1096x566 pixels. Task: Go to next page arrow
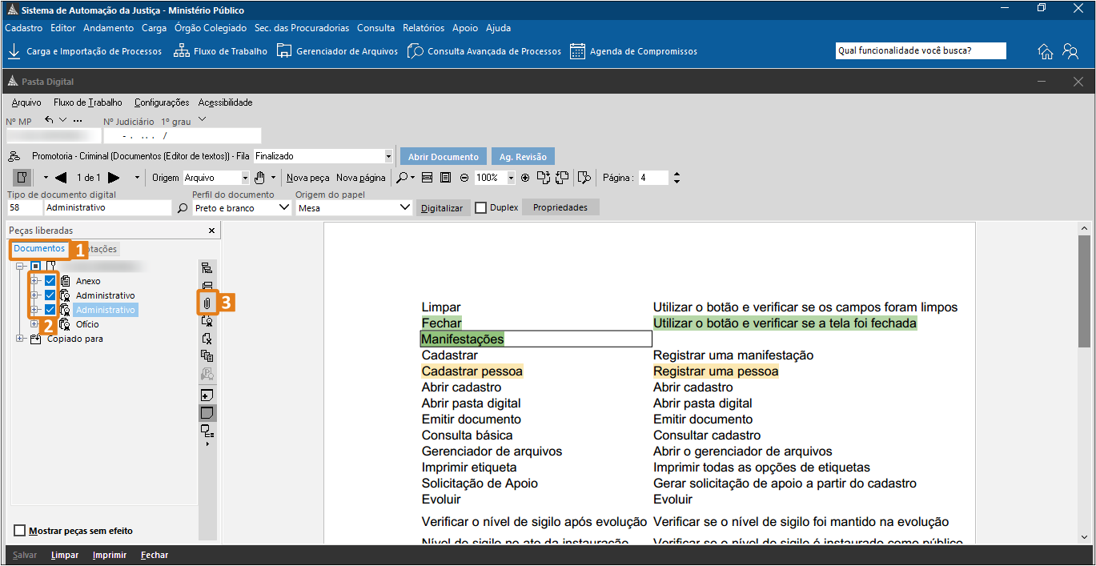[114, 178]
